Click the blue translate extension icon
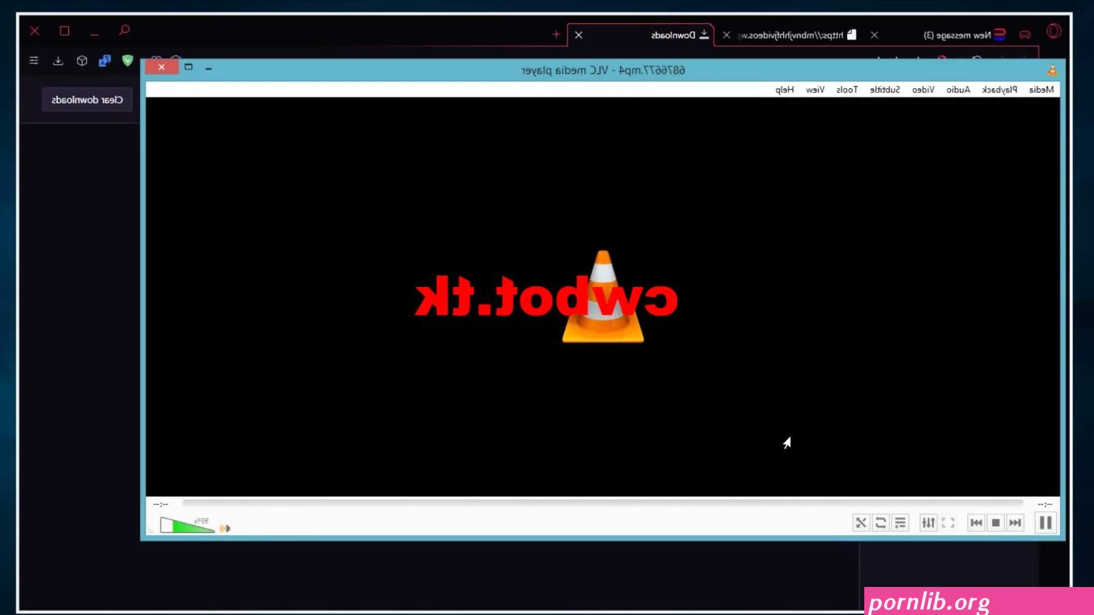Image resolution: width=1094 pixels, height=615 pixels. tap(105, 61)
